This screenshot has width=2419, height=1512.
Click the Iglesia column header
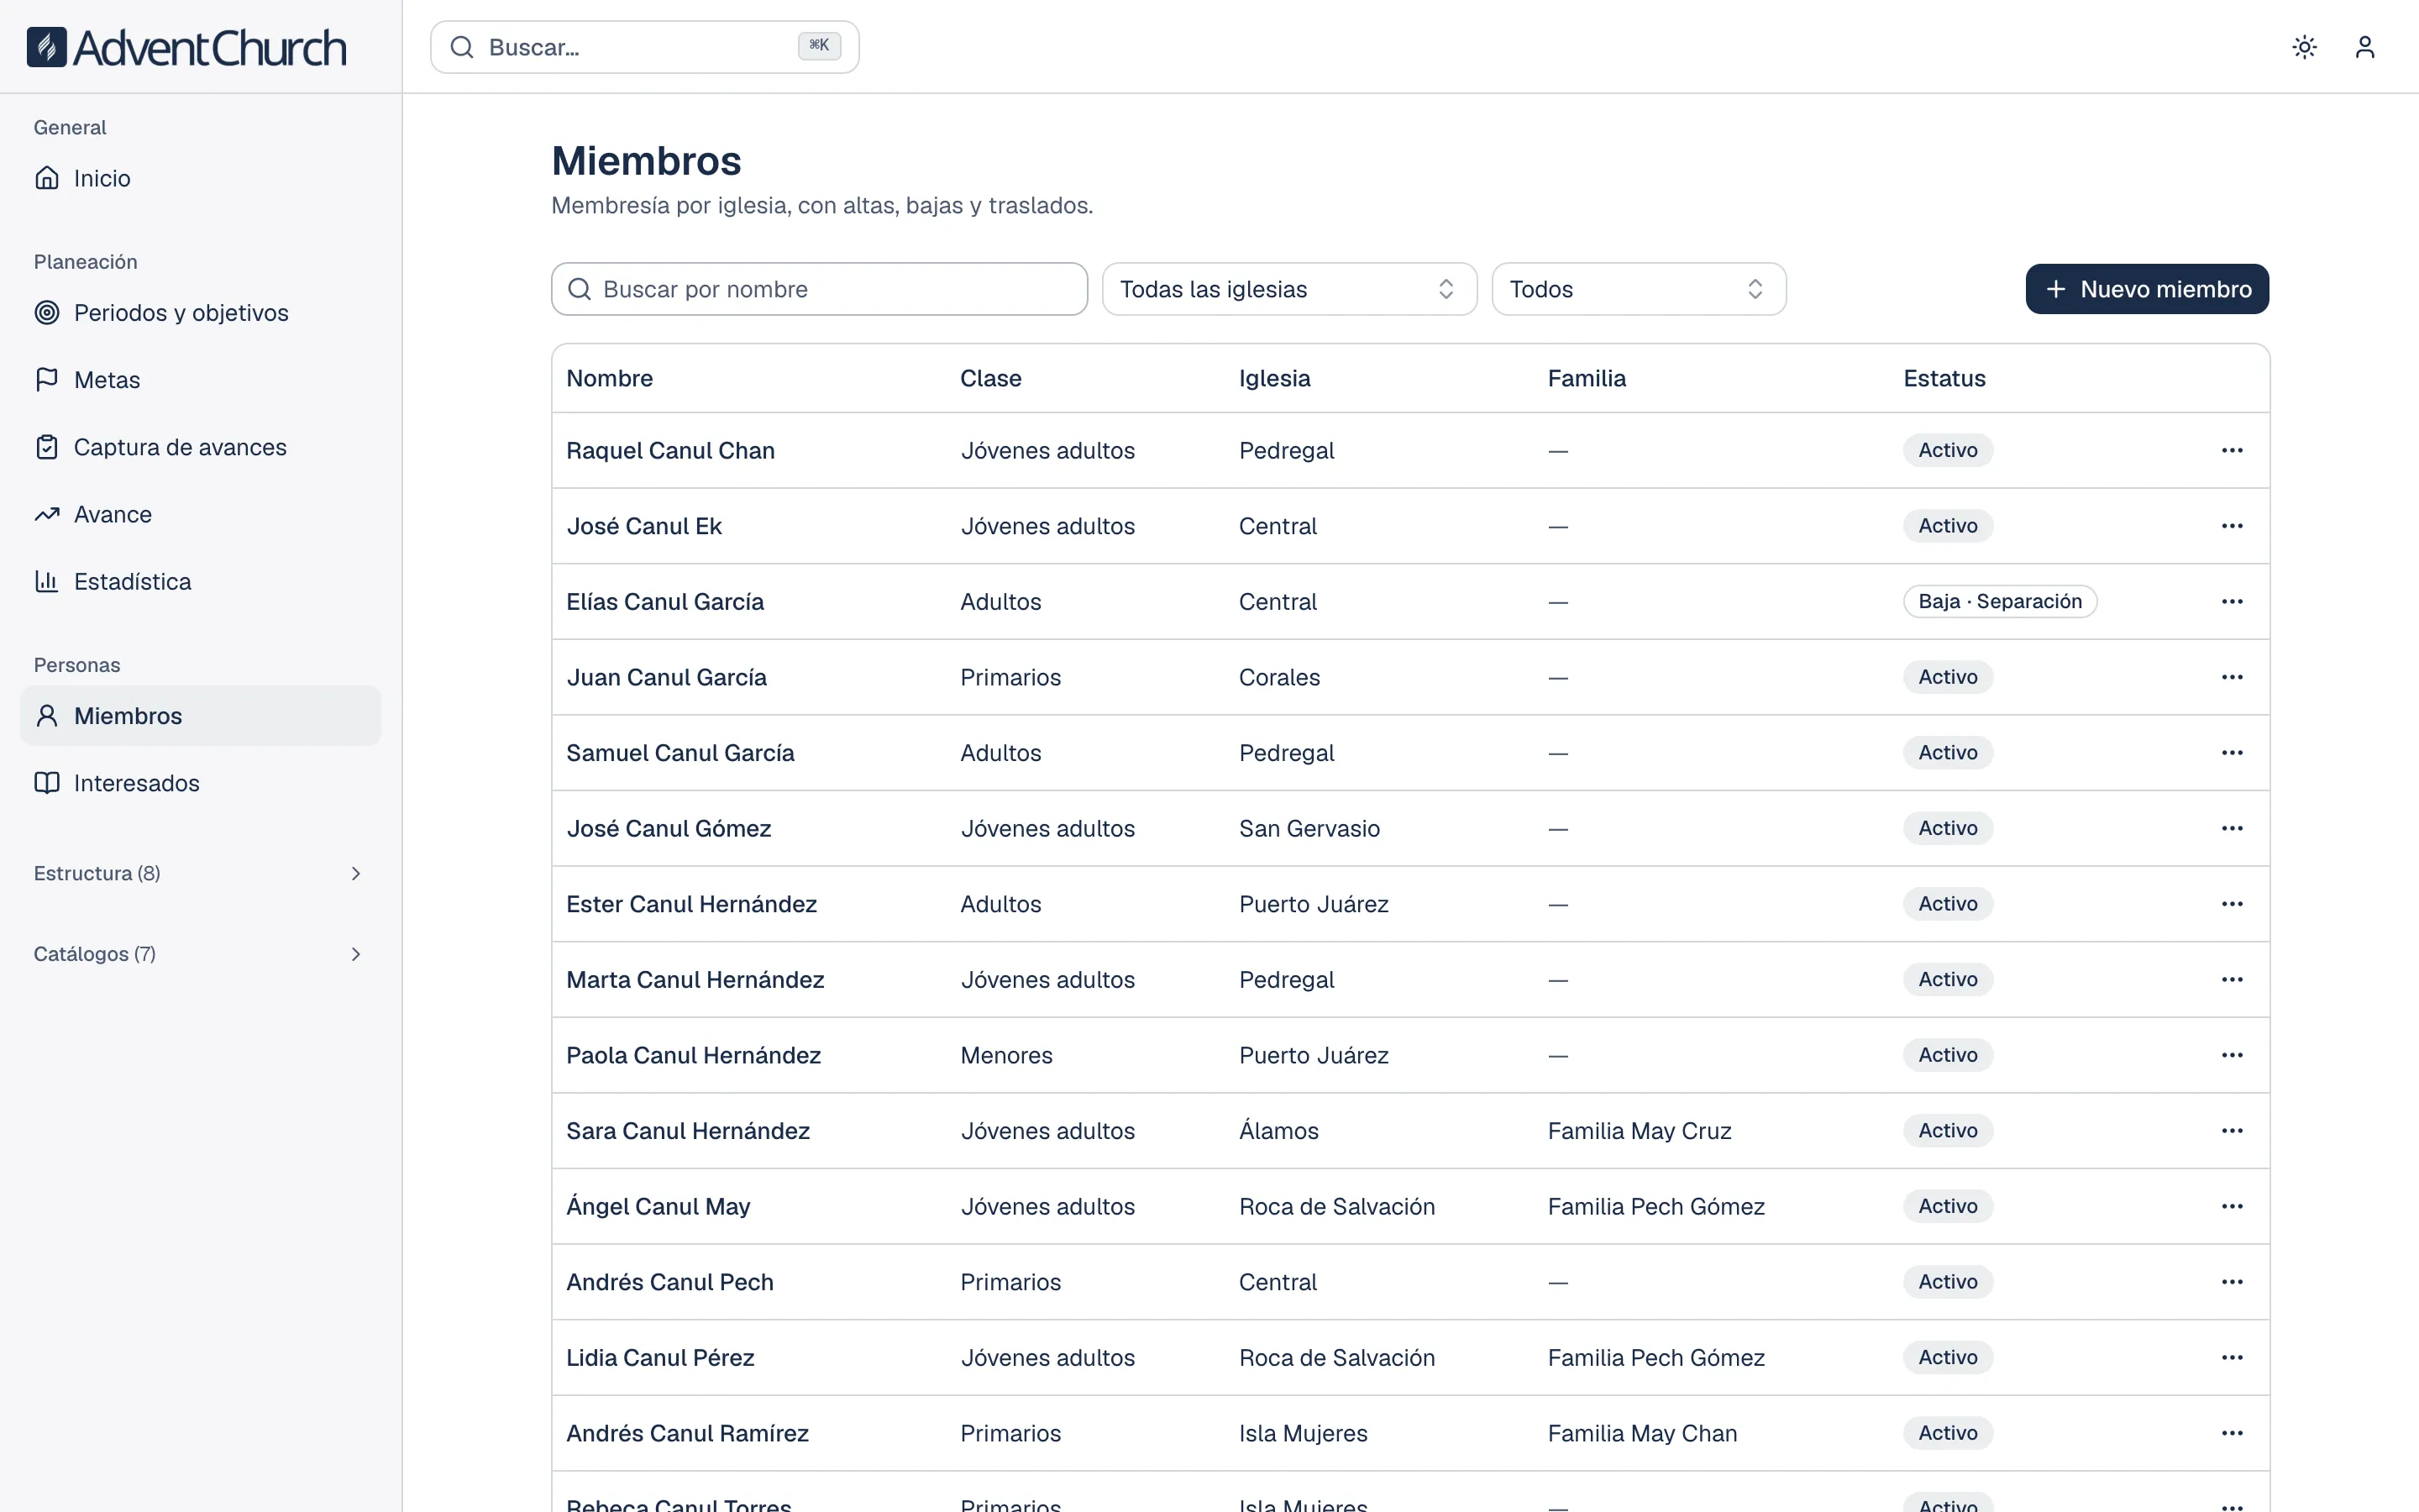pos(1274,378)
